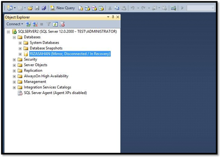
Task: Click the Stop square icon in Object Explorer
Action: point(42,24)
